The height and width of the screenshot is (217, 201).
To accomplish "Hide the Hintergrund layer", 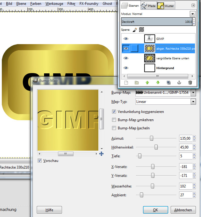I will click(126, 68).
